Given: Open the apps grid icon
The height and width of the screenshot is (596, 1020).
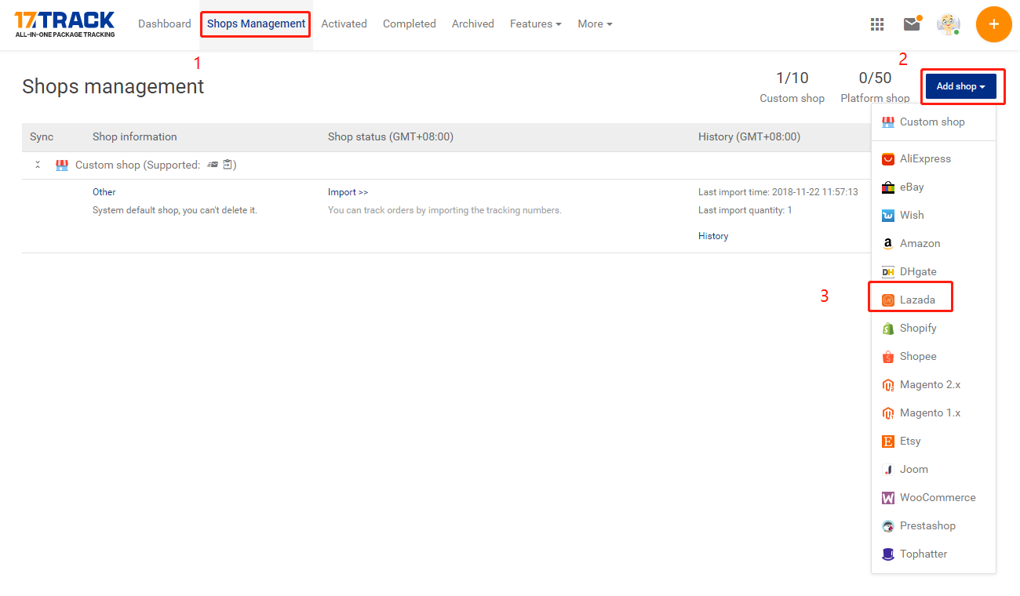Looking at the screenshot, I should pos(877,24).
